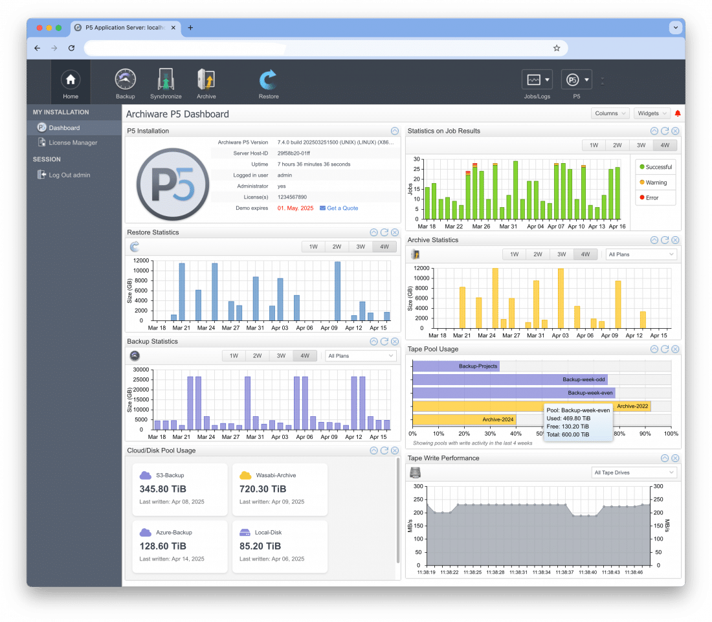Open the Widgets dropdown
Image resolution: width=712 pixels, height=622 pixels.
click(x=651, y=113)
